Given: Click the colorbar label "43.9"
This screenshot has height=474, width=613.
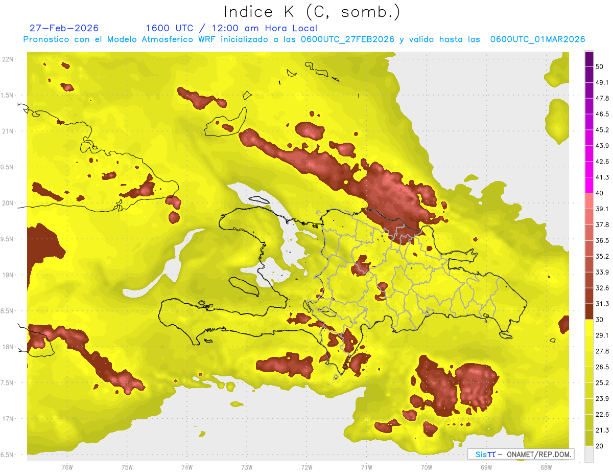Looking at the screenshot, I should coord(602,146).
